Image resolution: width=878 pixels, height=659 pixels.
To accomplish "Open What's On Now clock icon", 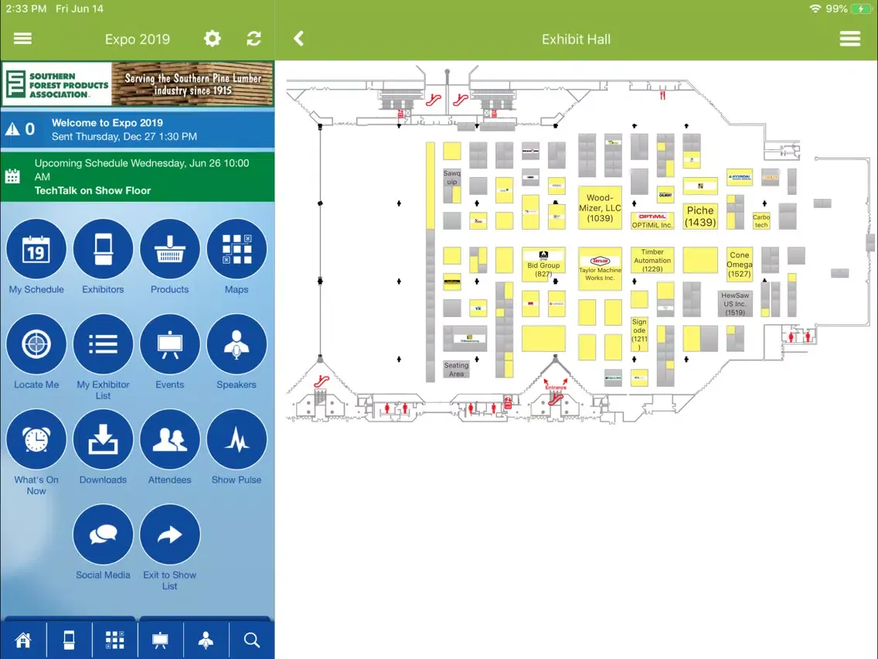I will 36,439.
